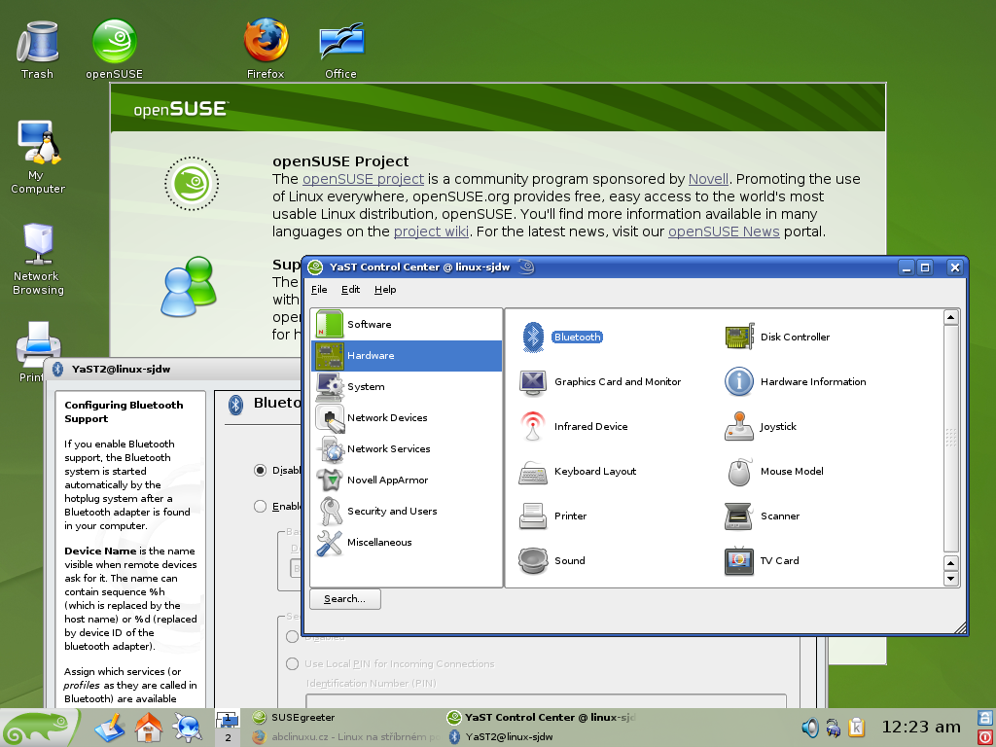
Task: Click the clock showing 12:23 am
Action: [921, 728]
